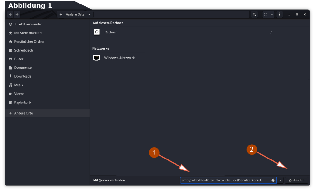
Task: Open the recent servers dropdown arrow
Action: 280,180
